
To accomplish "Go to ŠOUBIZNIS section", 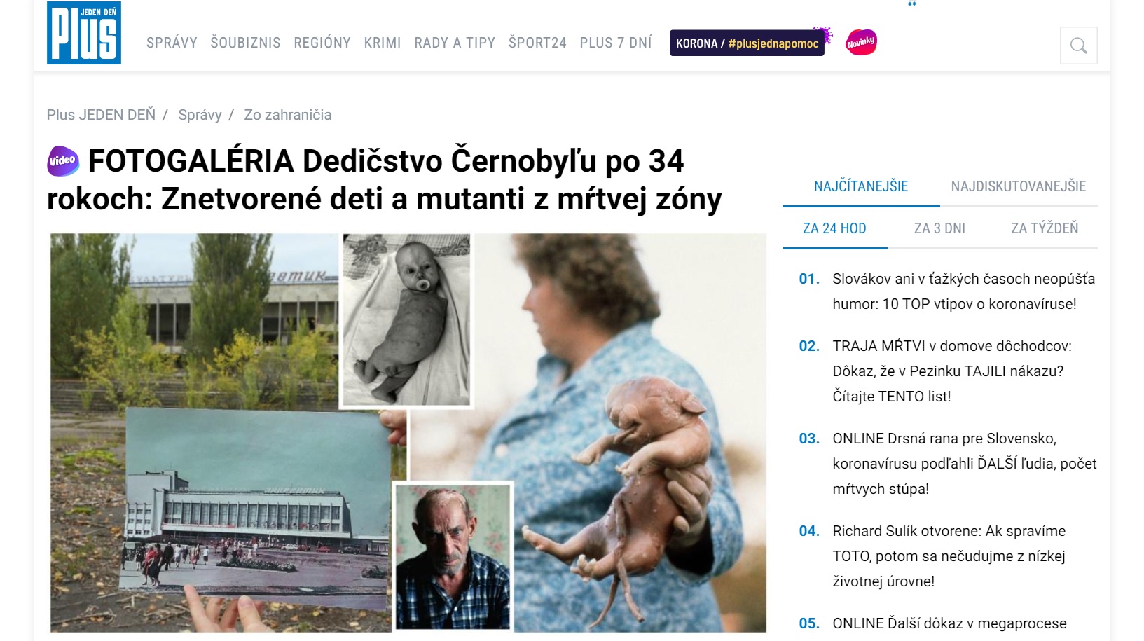I will 245,43.
